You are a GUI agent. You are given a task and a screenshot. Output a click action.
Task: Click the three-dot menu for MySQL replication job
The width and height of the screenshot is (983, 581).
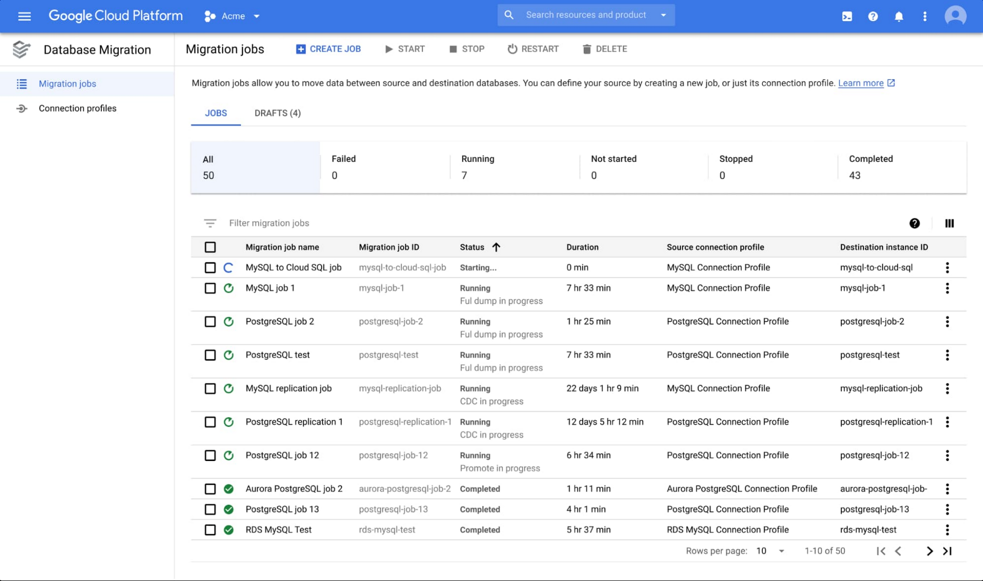pos(947,389)
